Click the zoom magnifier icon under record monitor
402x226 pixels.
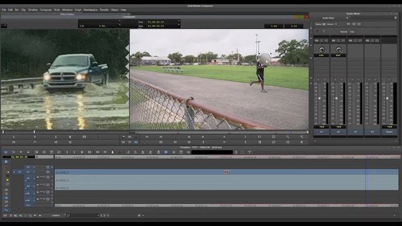288,137
